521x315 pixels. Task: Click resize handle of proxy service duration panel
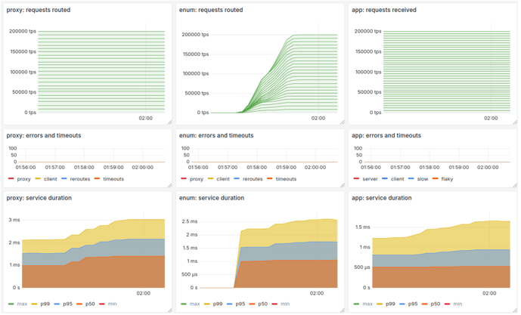[x=169, y=310]
